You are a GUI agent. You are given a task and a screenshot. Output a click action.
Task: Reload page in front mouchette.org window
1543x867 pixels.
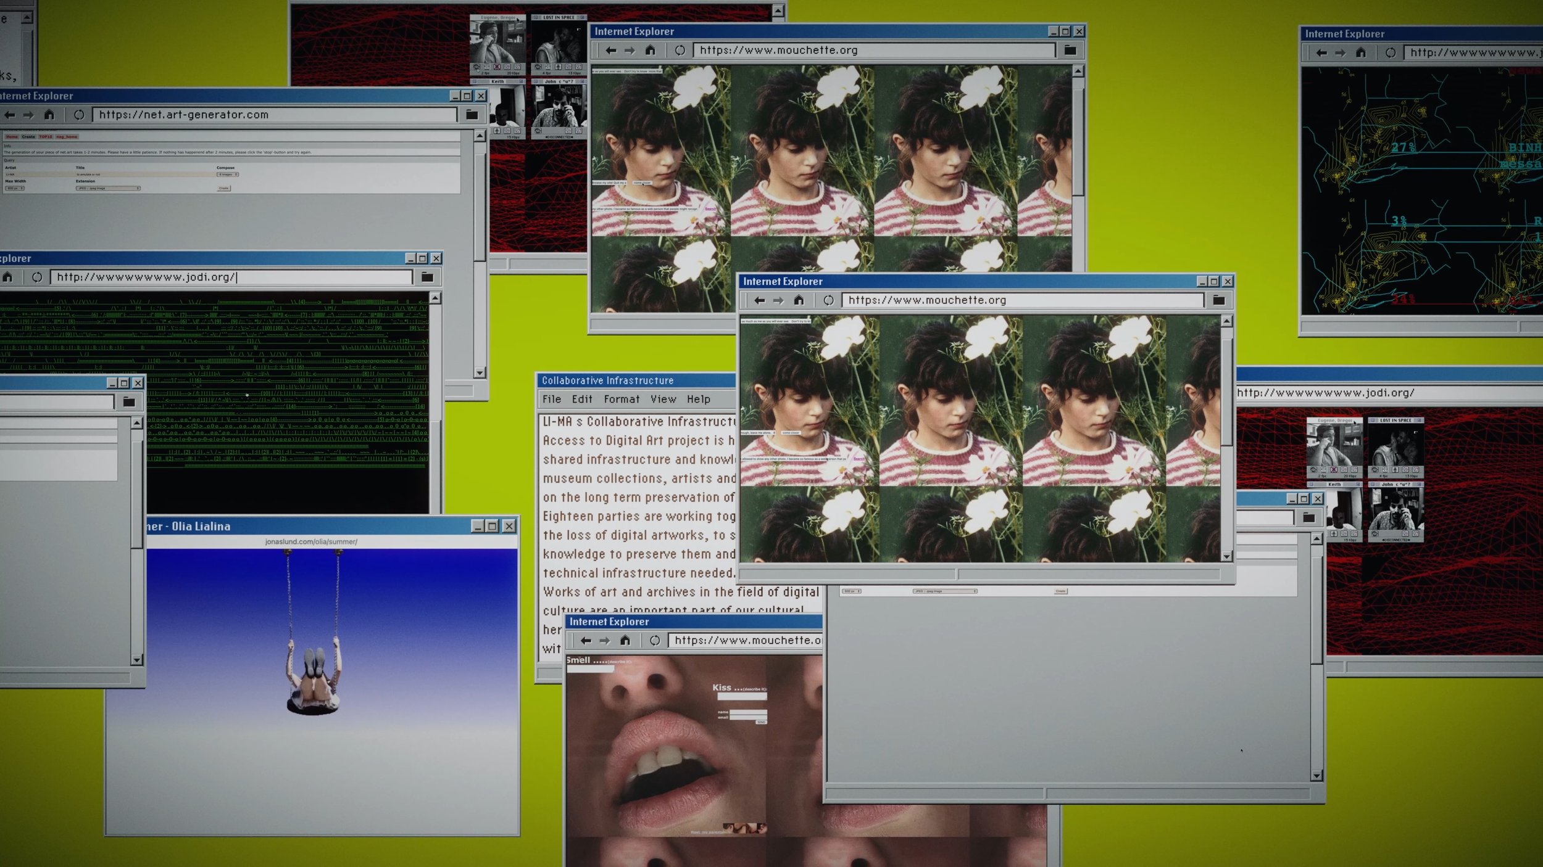pyautogui.click(x=828, y=300)
